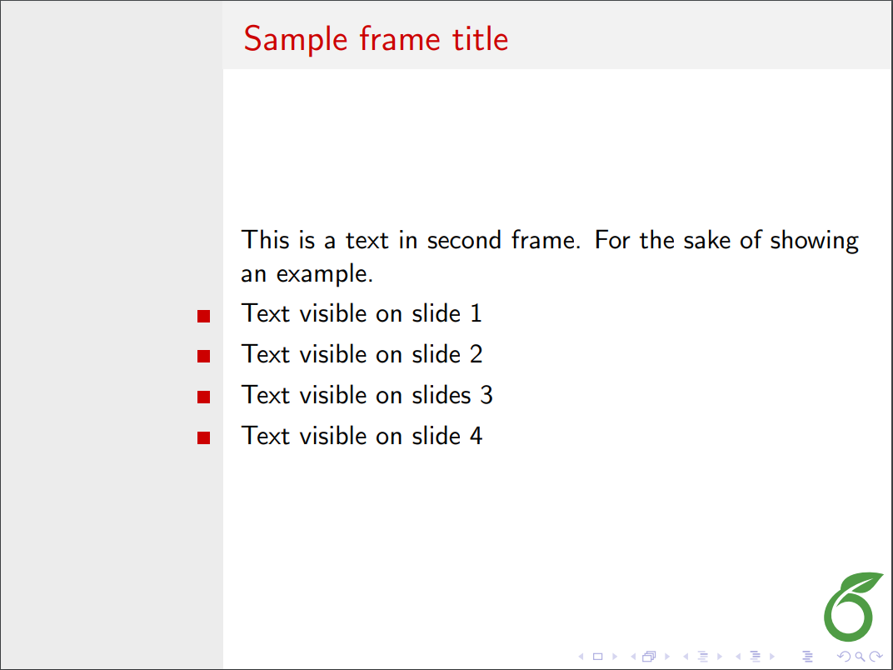This screenshot has width=893, height=670.
Task: Click the 'Sample frame title' heading
Action: [376, 39]
